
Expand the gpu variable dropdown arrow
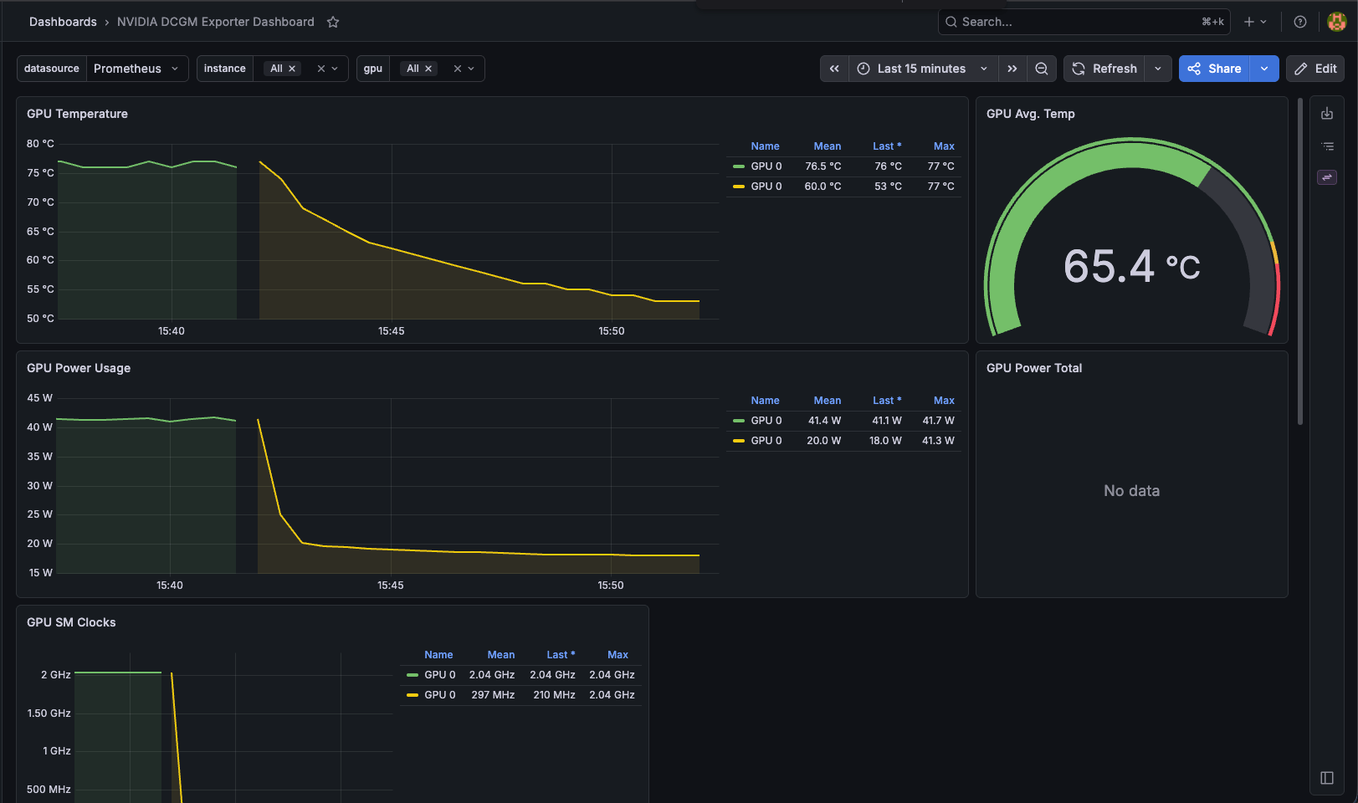click(x=472, y=69)
